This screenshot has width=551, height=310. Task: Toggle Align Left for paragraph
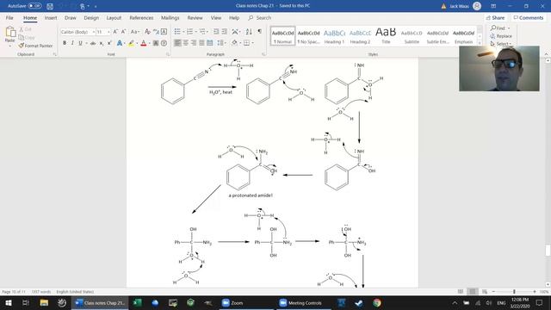pos(177,43)
